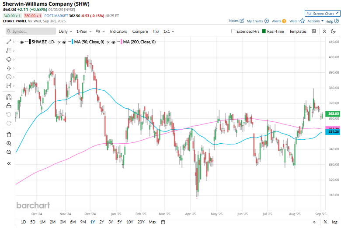Add chart to My Charts
The height and width of the screenshot is (230, 341).
click(267, 21)
